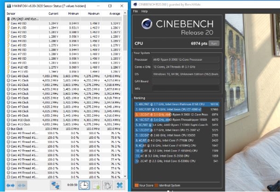Click the expand-columns blue arrows icon
Viewport: 280px width, 192px height.
tap(10, 185)
